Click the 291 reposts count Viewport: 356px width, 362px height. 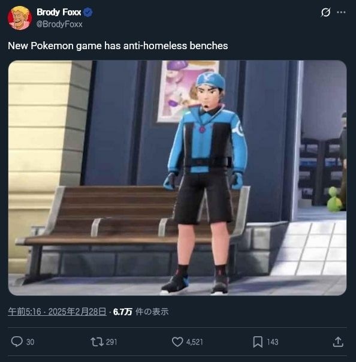tap(111, 342)
